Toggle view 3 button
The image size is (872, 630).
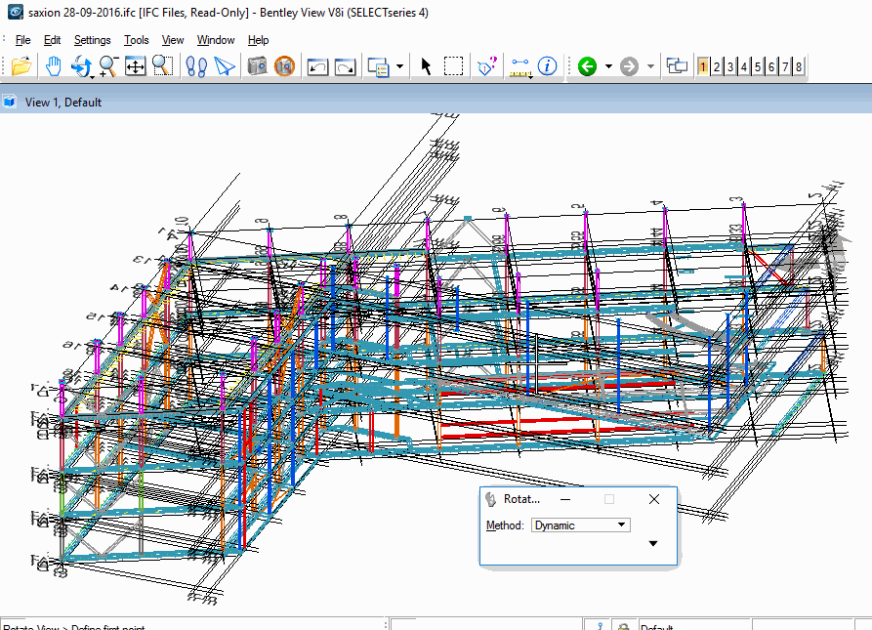coord(730,66)
